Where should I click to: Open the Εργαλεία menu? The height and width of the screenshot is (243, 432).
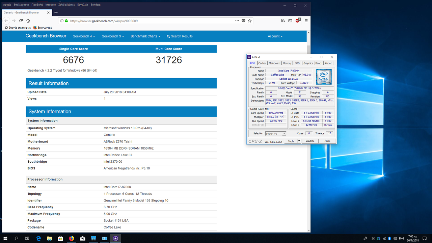83,5
